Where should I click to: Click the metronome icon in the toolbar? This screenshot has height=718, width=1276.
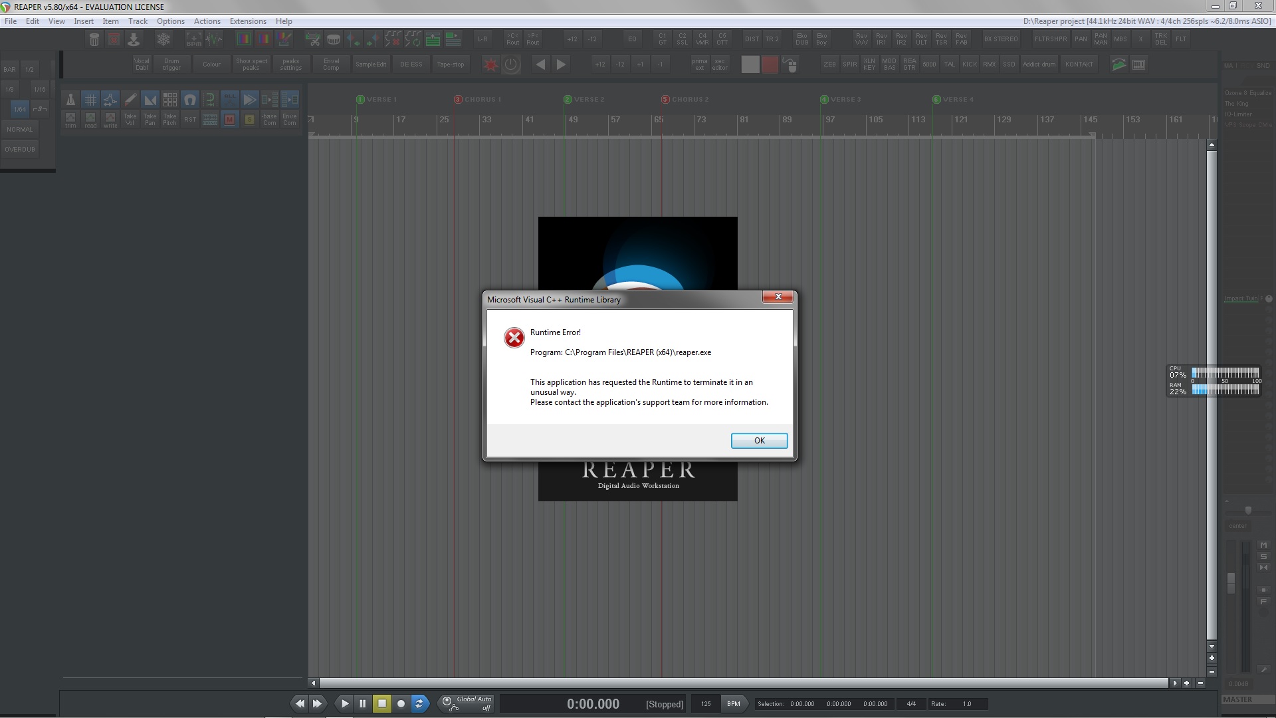click(70, 100)
